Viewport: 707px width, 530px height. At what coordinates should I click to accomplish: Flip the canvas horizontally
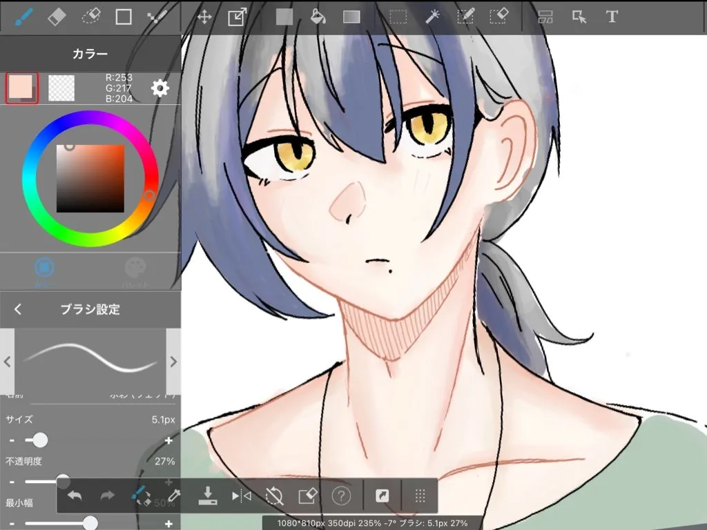(241, 496)
